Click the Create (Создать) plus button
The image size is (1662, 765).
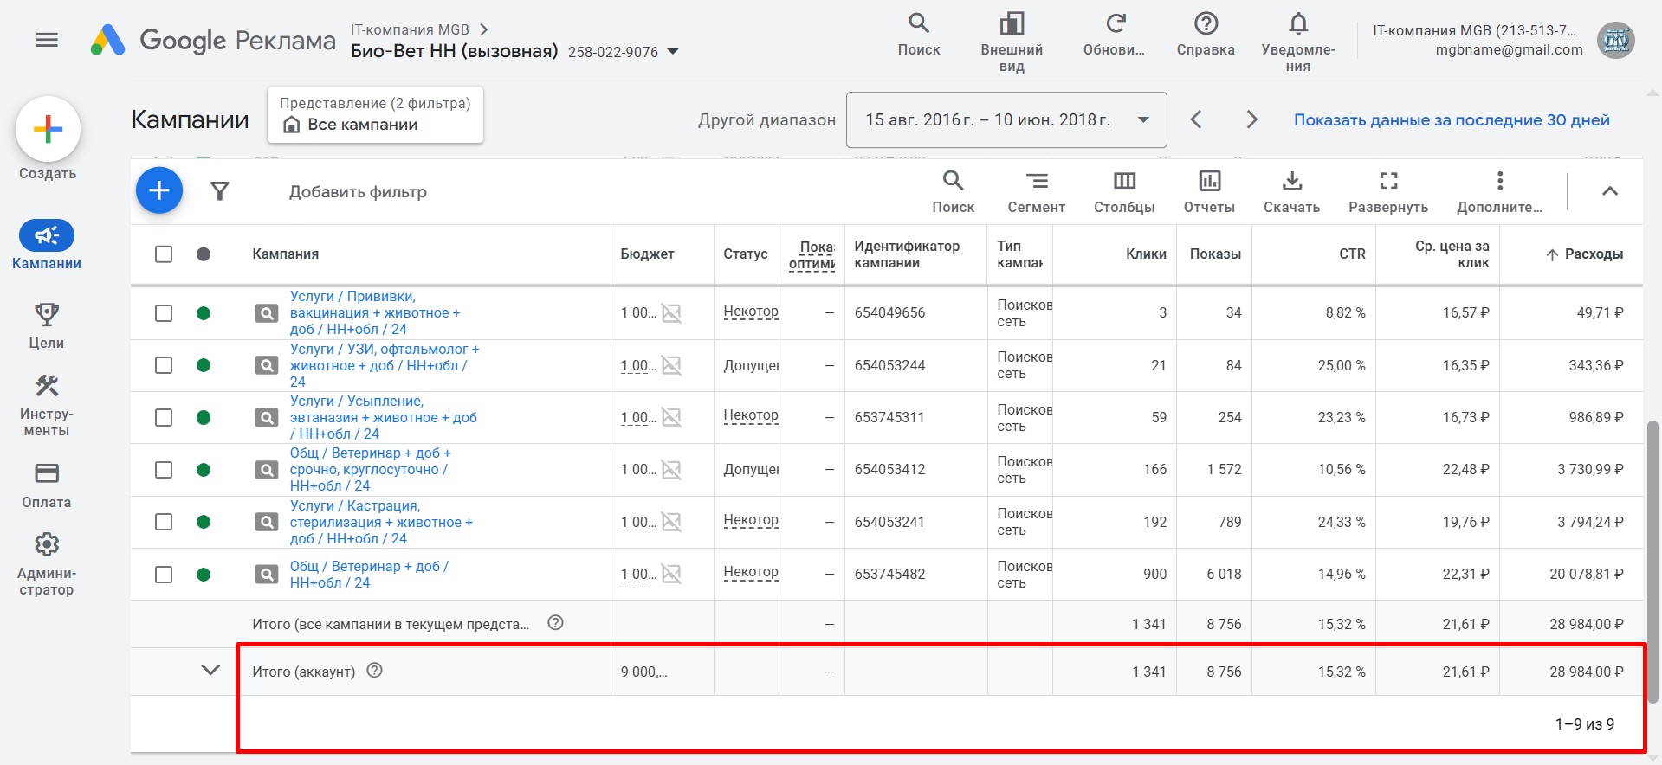tap(48, 129)
